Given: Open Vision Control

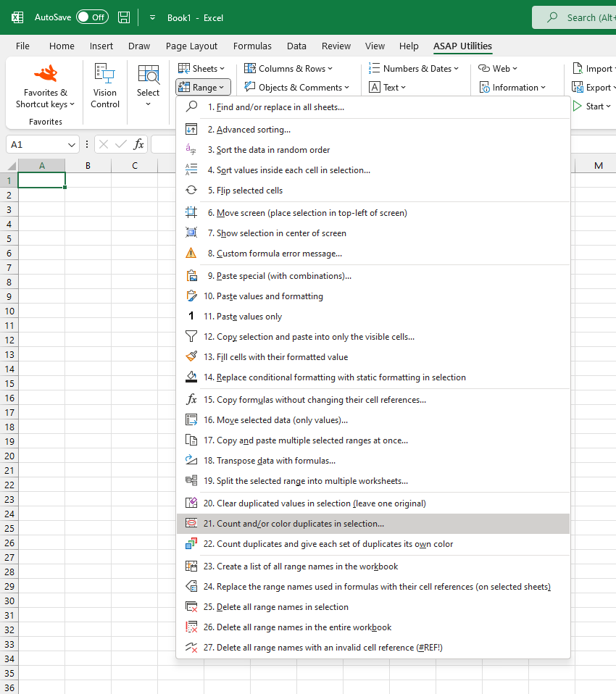Looking at the screenshot, I should [105, 86].
